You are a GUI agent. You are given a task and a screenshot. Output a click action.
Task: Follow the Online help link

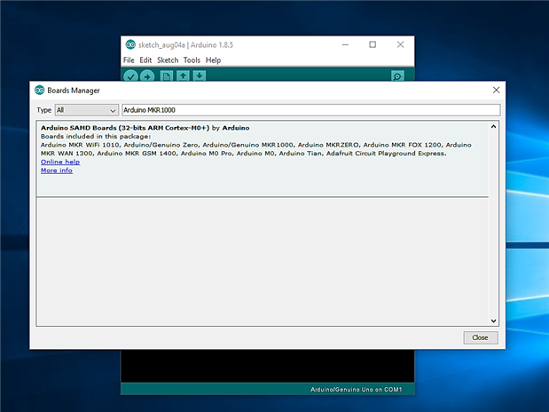[60, 162]
